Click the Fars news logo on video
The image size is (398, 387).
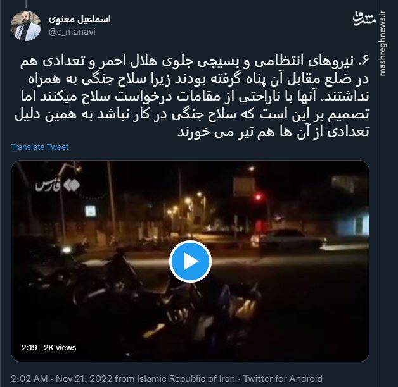58,186
